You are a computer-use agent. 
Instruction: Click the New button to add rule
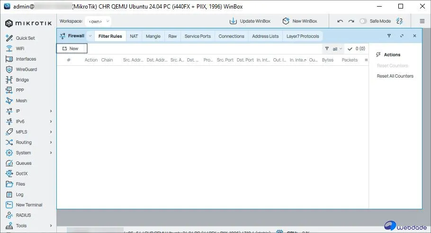point(71,48)
